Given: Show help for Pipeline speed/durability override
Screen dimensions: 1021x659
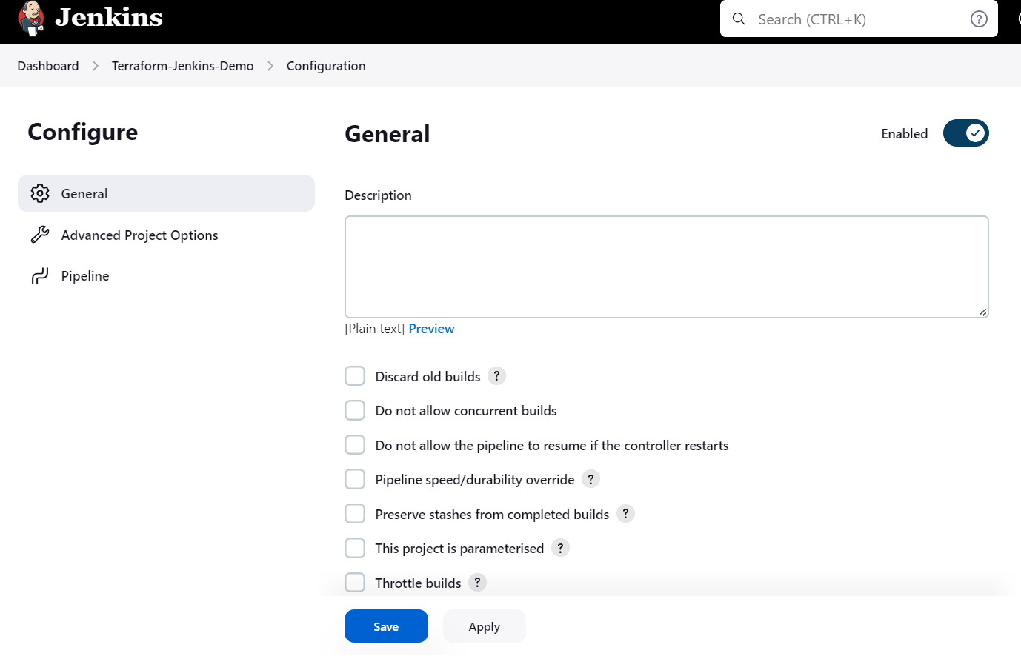Looking at the screenshot, I should 591,479.
